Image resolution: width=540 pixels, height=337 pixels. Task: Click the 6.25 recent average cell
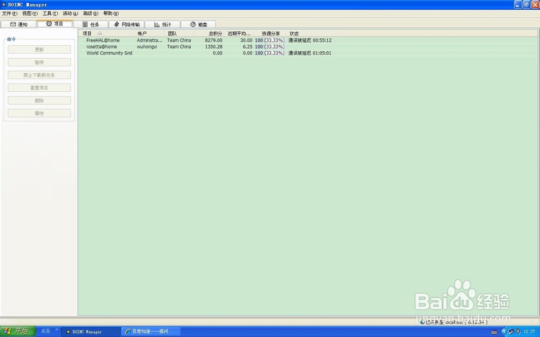coord(247,47)
